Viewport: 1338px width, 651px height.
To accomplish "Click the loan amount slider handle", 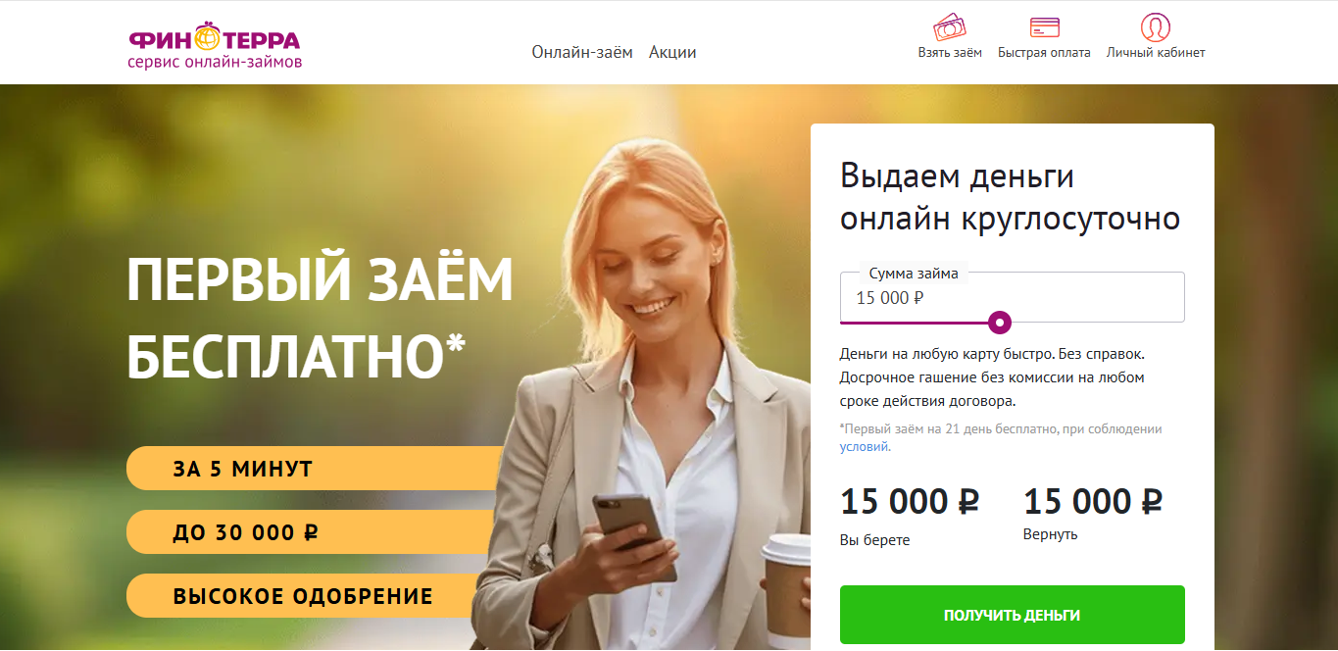I will pyautogui.click(x=999, y=322).
